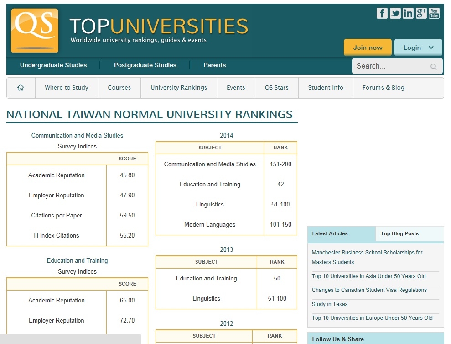Screen dimensions: 451x344
Task: Click the Follow Us & Share heading
Action: pos(338,339)
